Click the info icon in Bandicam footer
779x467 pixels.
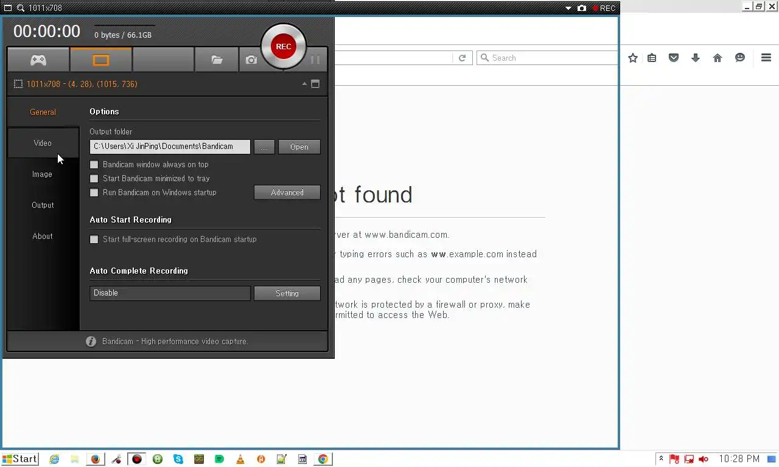91,342
